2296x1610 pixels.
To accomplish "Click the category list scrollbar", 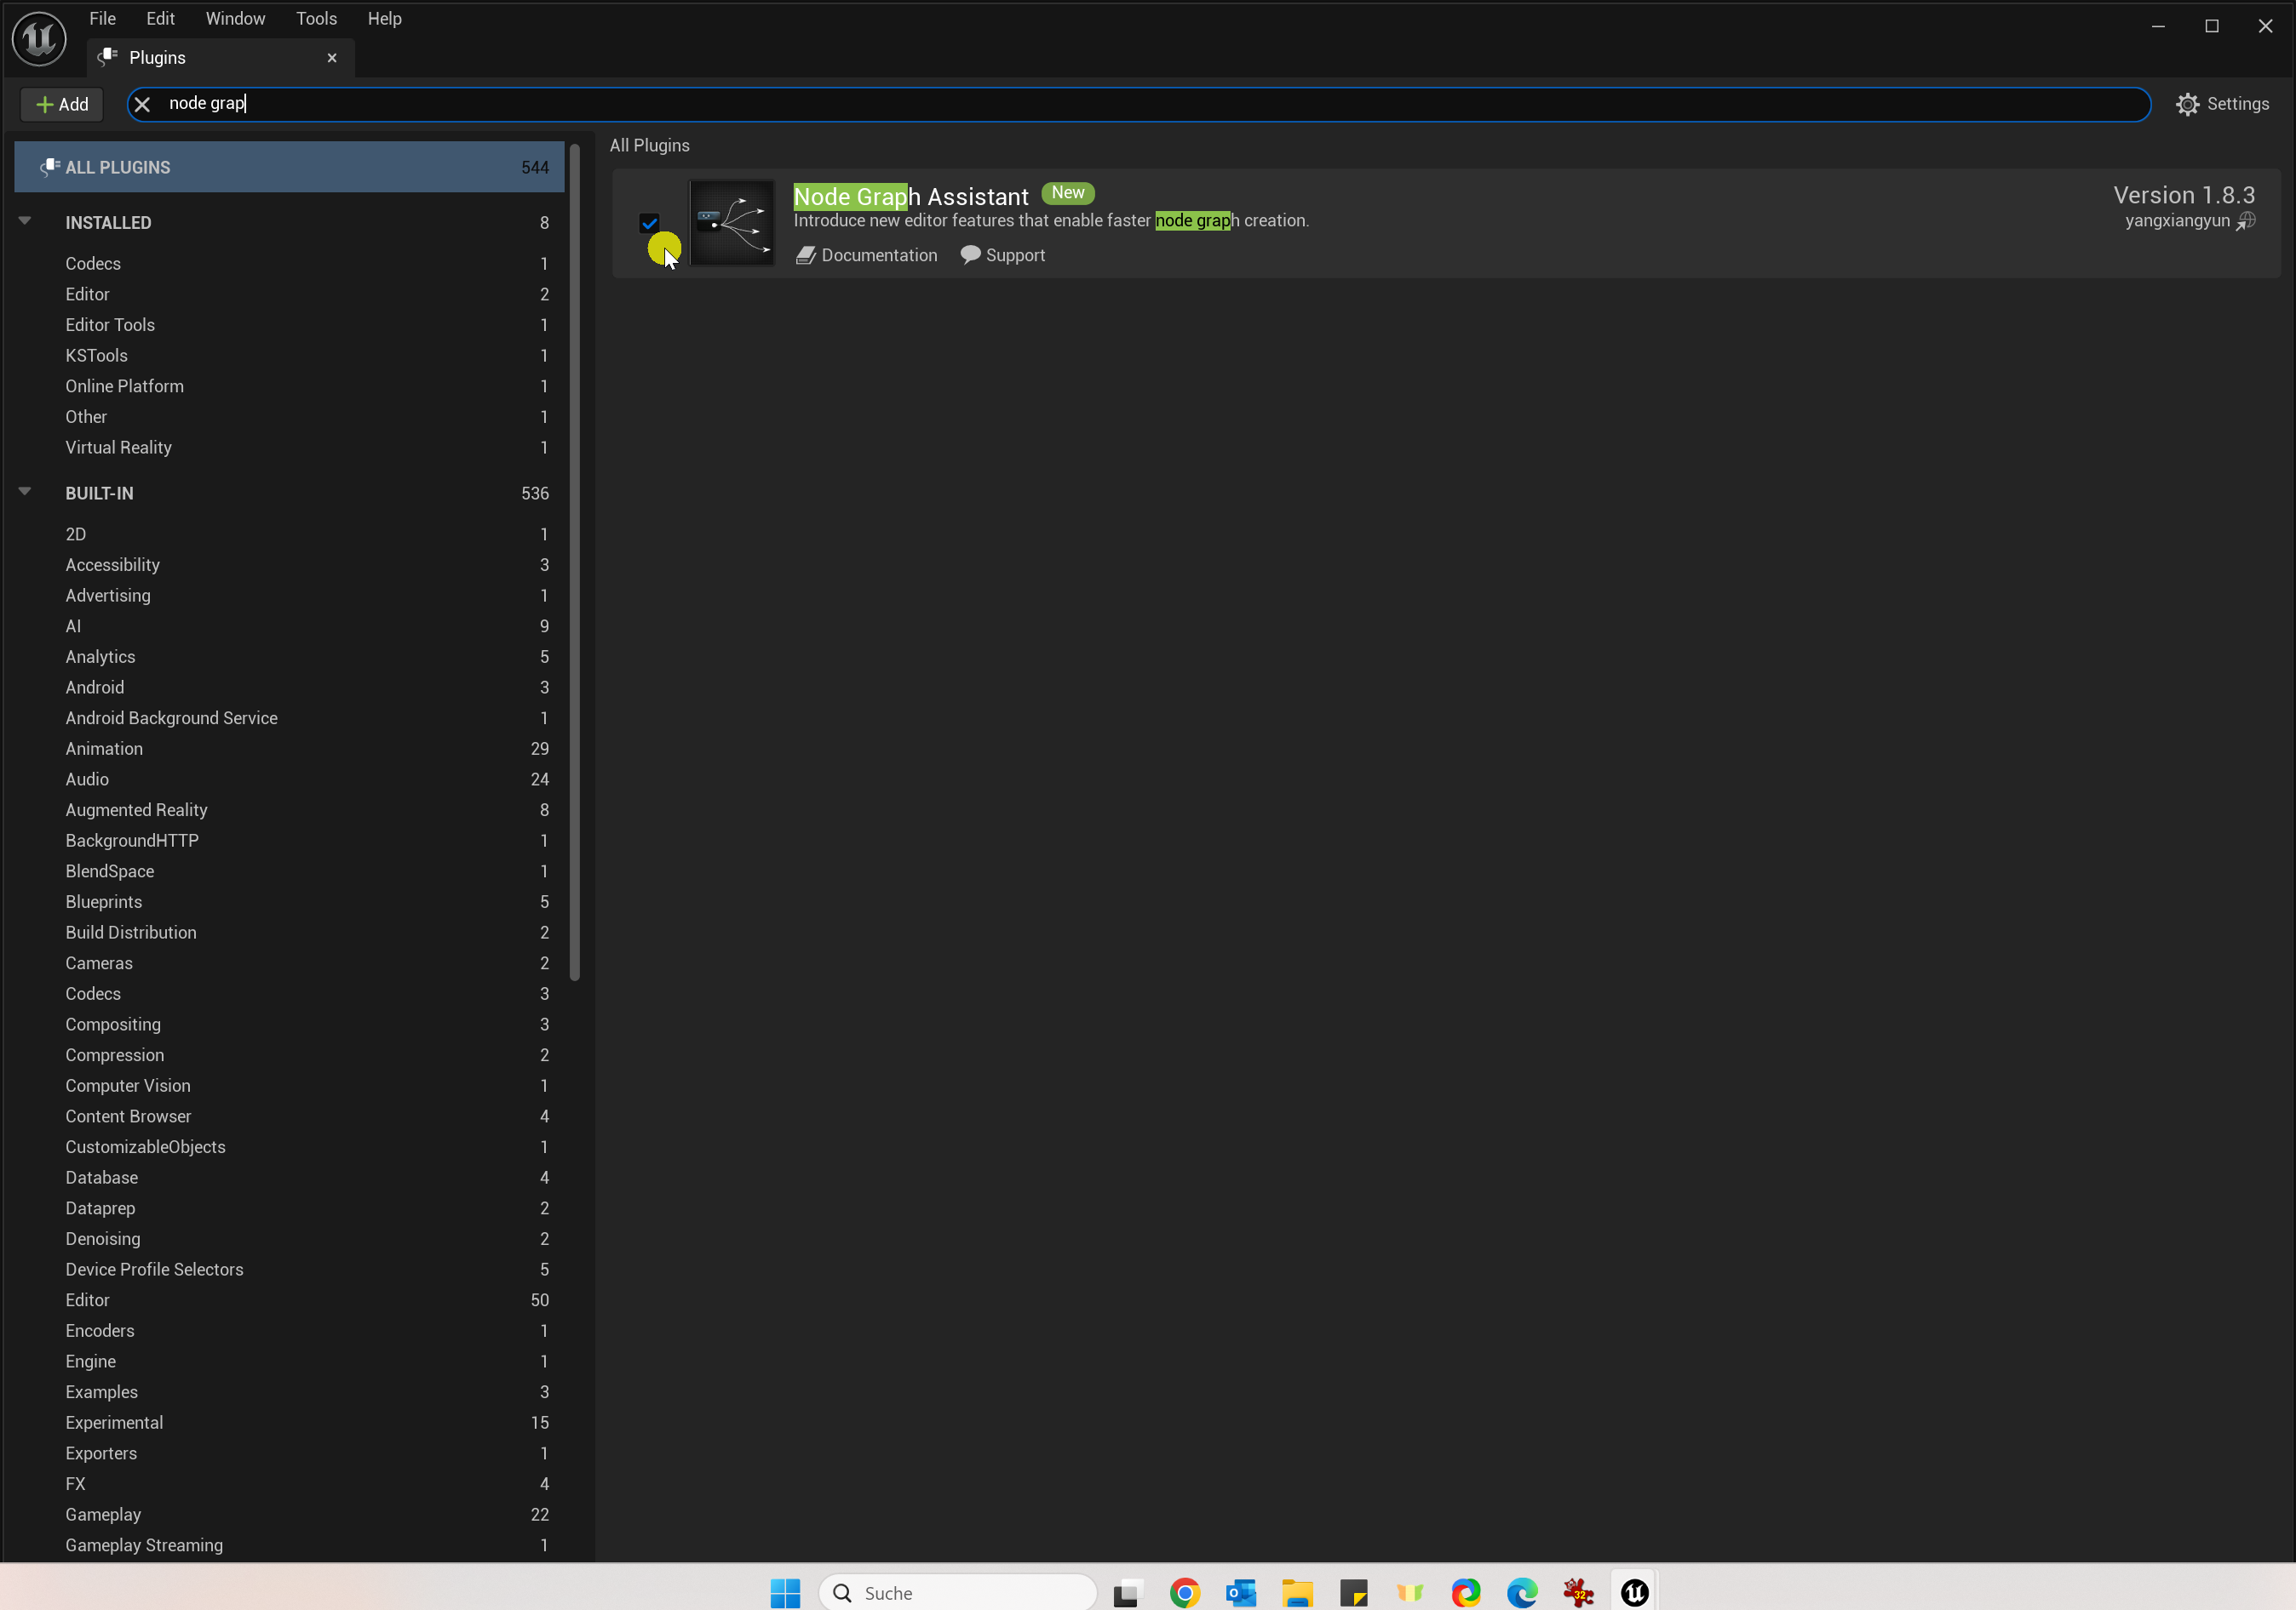I will [575, 560].
